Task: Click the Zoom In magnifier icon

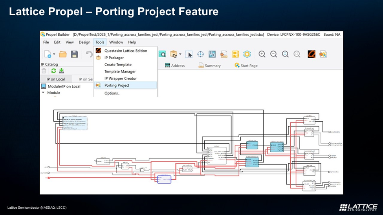Action: (x=262, y=54)
